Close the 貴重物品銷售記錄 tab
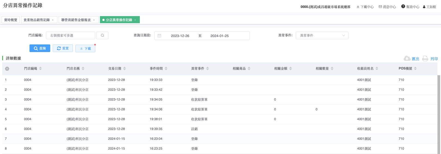 53,20
